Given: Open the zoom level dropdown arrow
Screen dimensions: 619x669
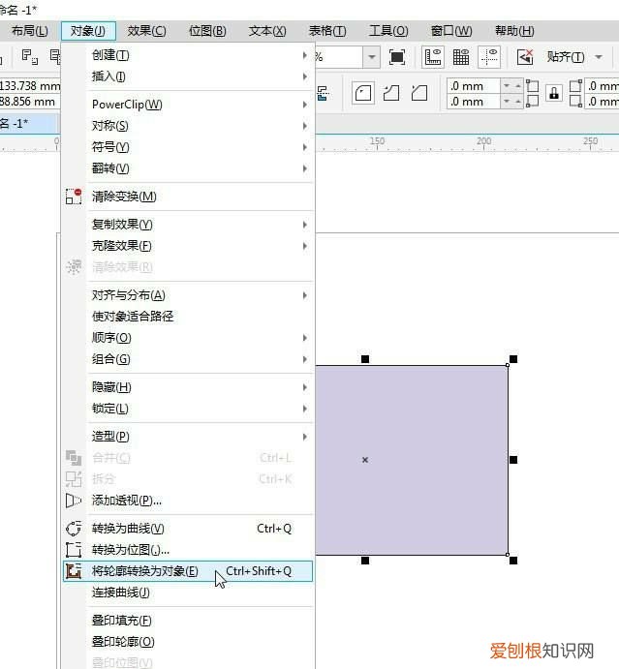Looking at the screenshot, I should click(x=371, y=57).
